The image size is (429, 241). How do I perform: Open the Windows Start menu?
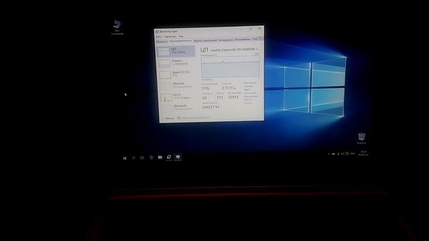click(x=125, y=158)
